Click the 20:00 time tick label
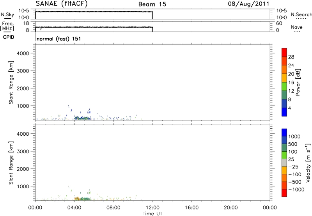This screenshot has height=216, width=312. [x=230, y=208]
